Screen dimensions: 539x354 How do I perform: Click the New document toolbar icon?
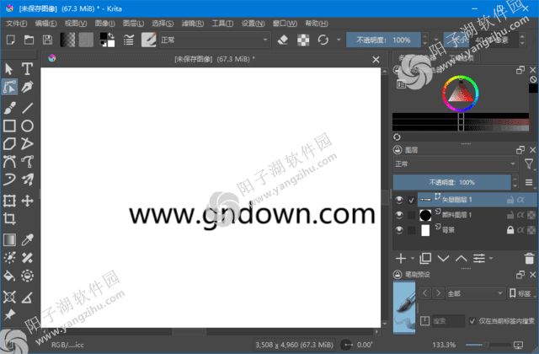click(x=11, y=40)
